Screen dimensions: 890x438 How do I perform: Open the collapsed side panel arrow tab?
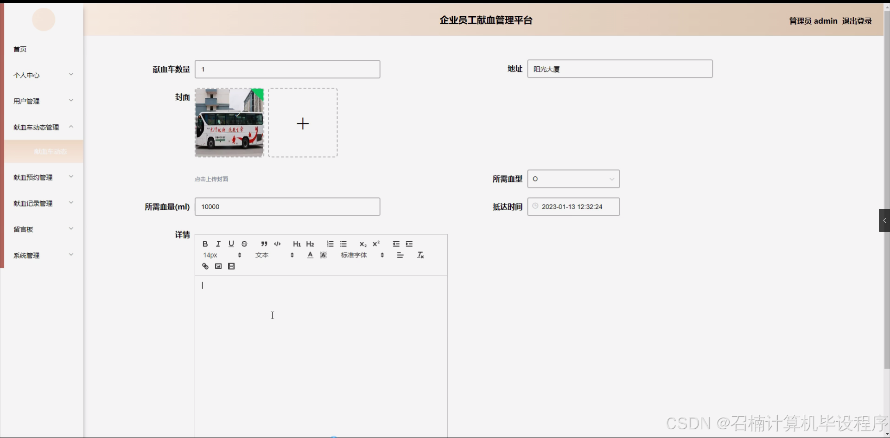(x=884, y=220)
